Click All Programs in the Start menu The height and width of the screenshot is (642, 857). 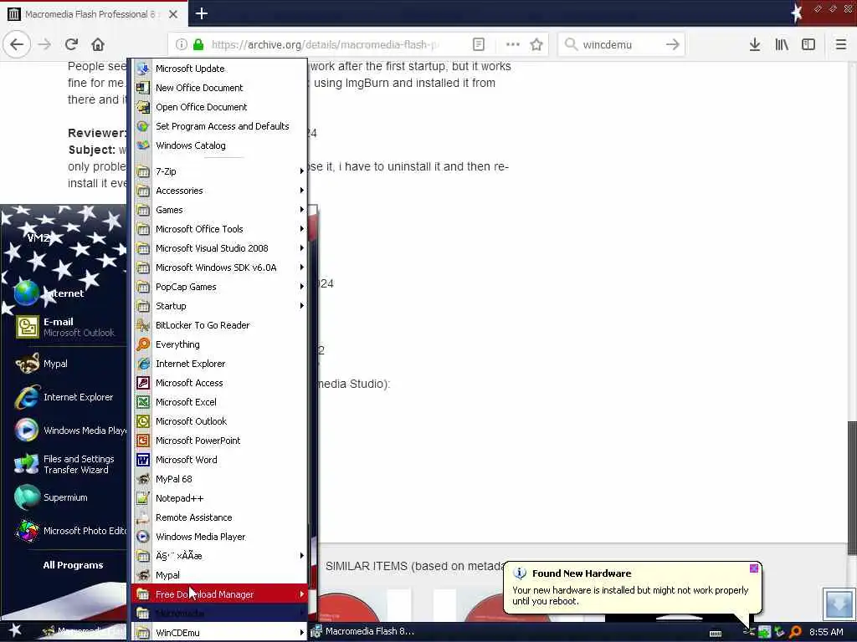coord(74,565)
